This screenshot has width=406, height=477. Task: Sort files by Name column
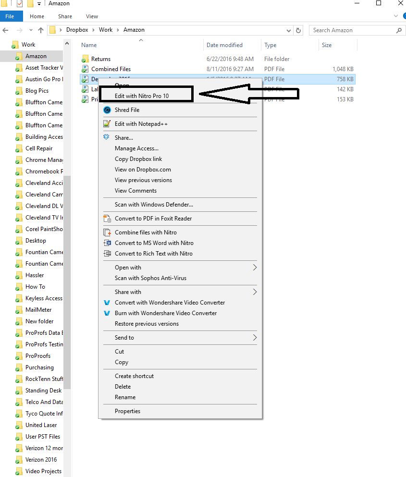coord(89,45)
